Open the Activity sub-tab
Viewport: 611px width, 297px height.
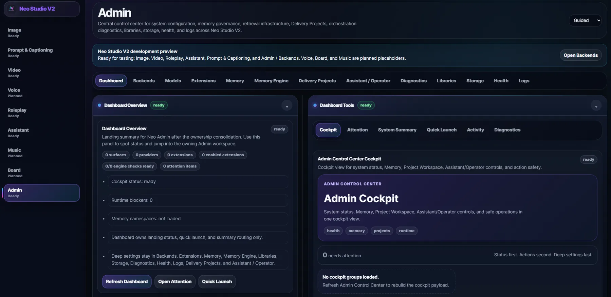tap(475, 130)
